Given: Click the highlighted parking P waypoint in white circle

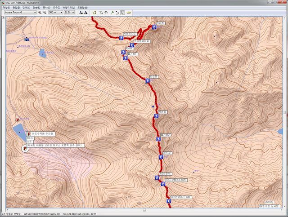Looking at the screenshot, I should pyautogui.click(x=25, y=149).
